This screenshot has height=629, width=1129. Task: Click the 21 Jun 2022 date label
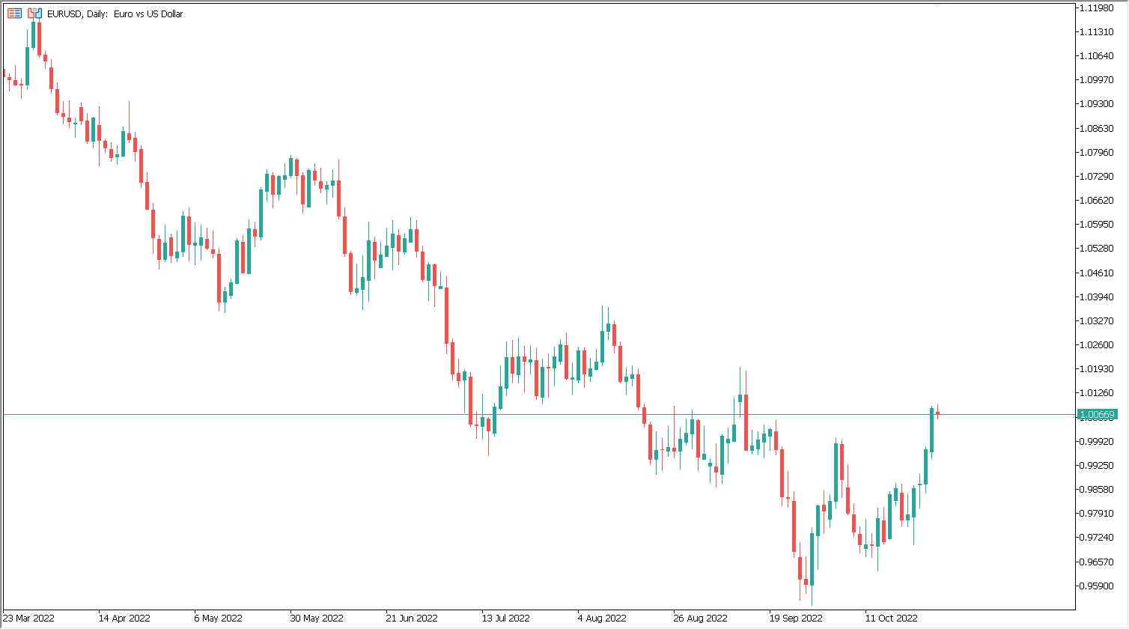pos(412,619)
